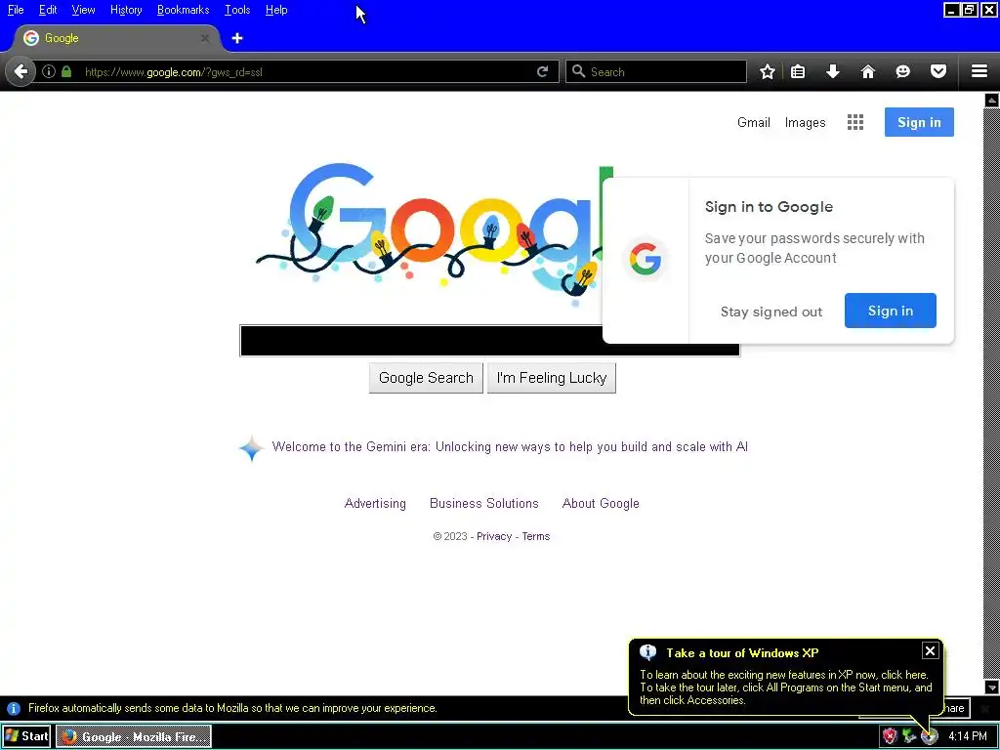Open the Edit menu
This screenshot has height=750, width=1000.
click(x=48, y=10)
